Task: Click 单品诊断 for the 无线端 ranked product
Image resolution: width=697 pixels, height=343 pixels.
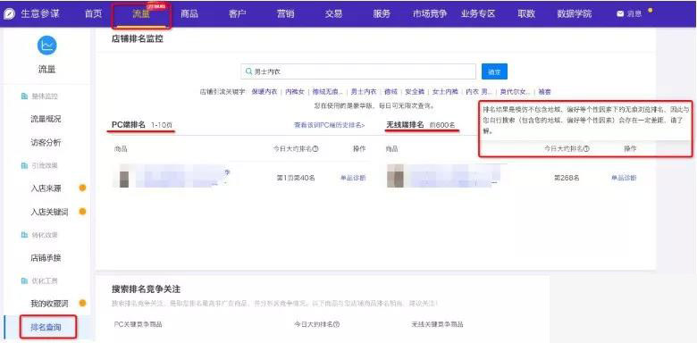Action: (624, 178)
